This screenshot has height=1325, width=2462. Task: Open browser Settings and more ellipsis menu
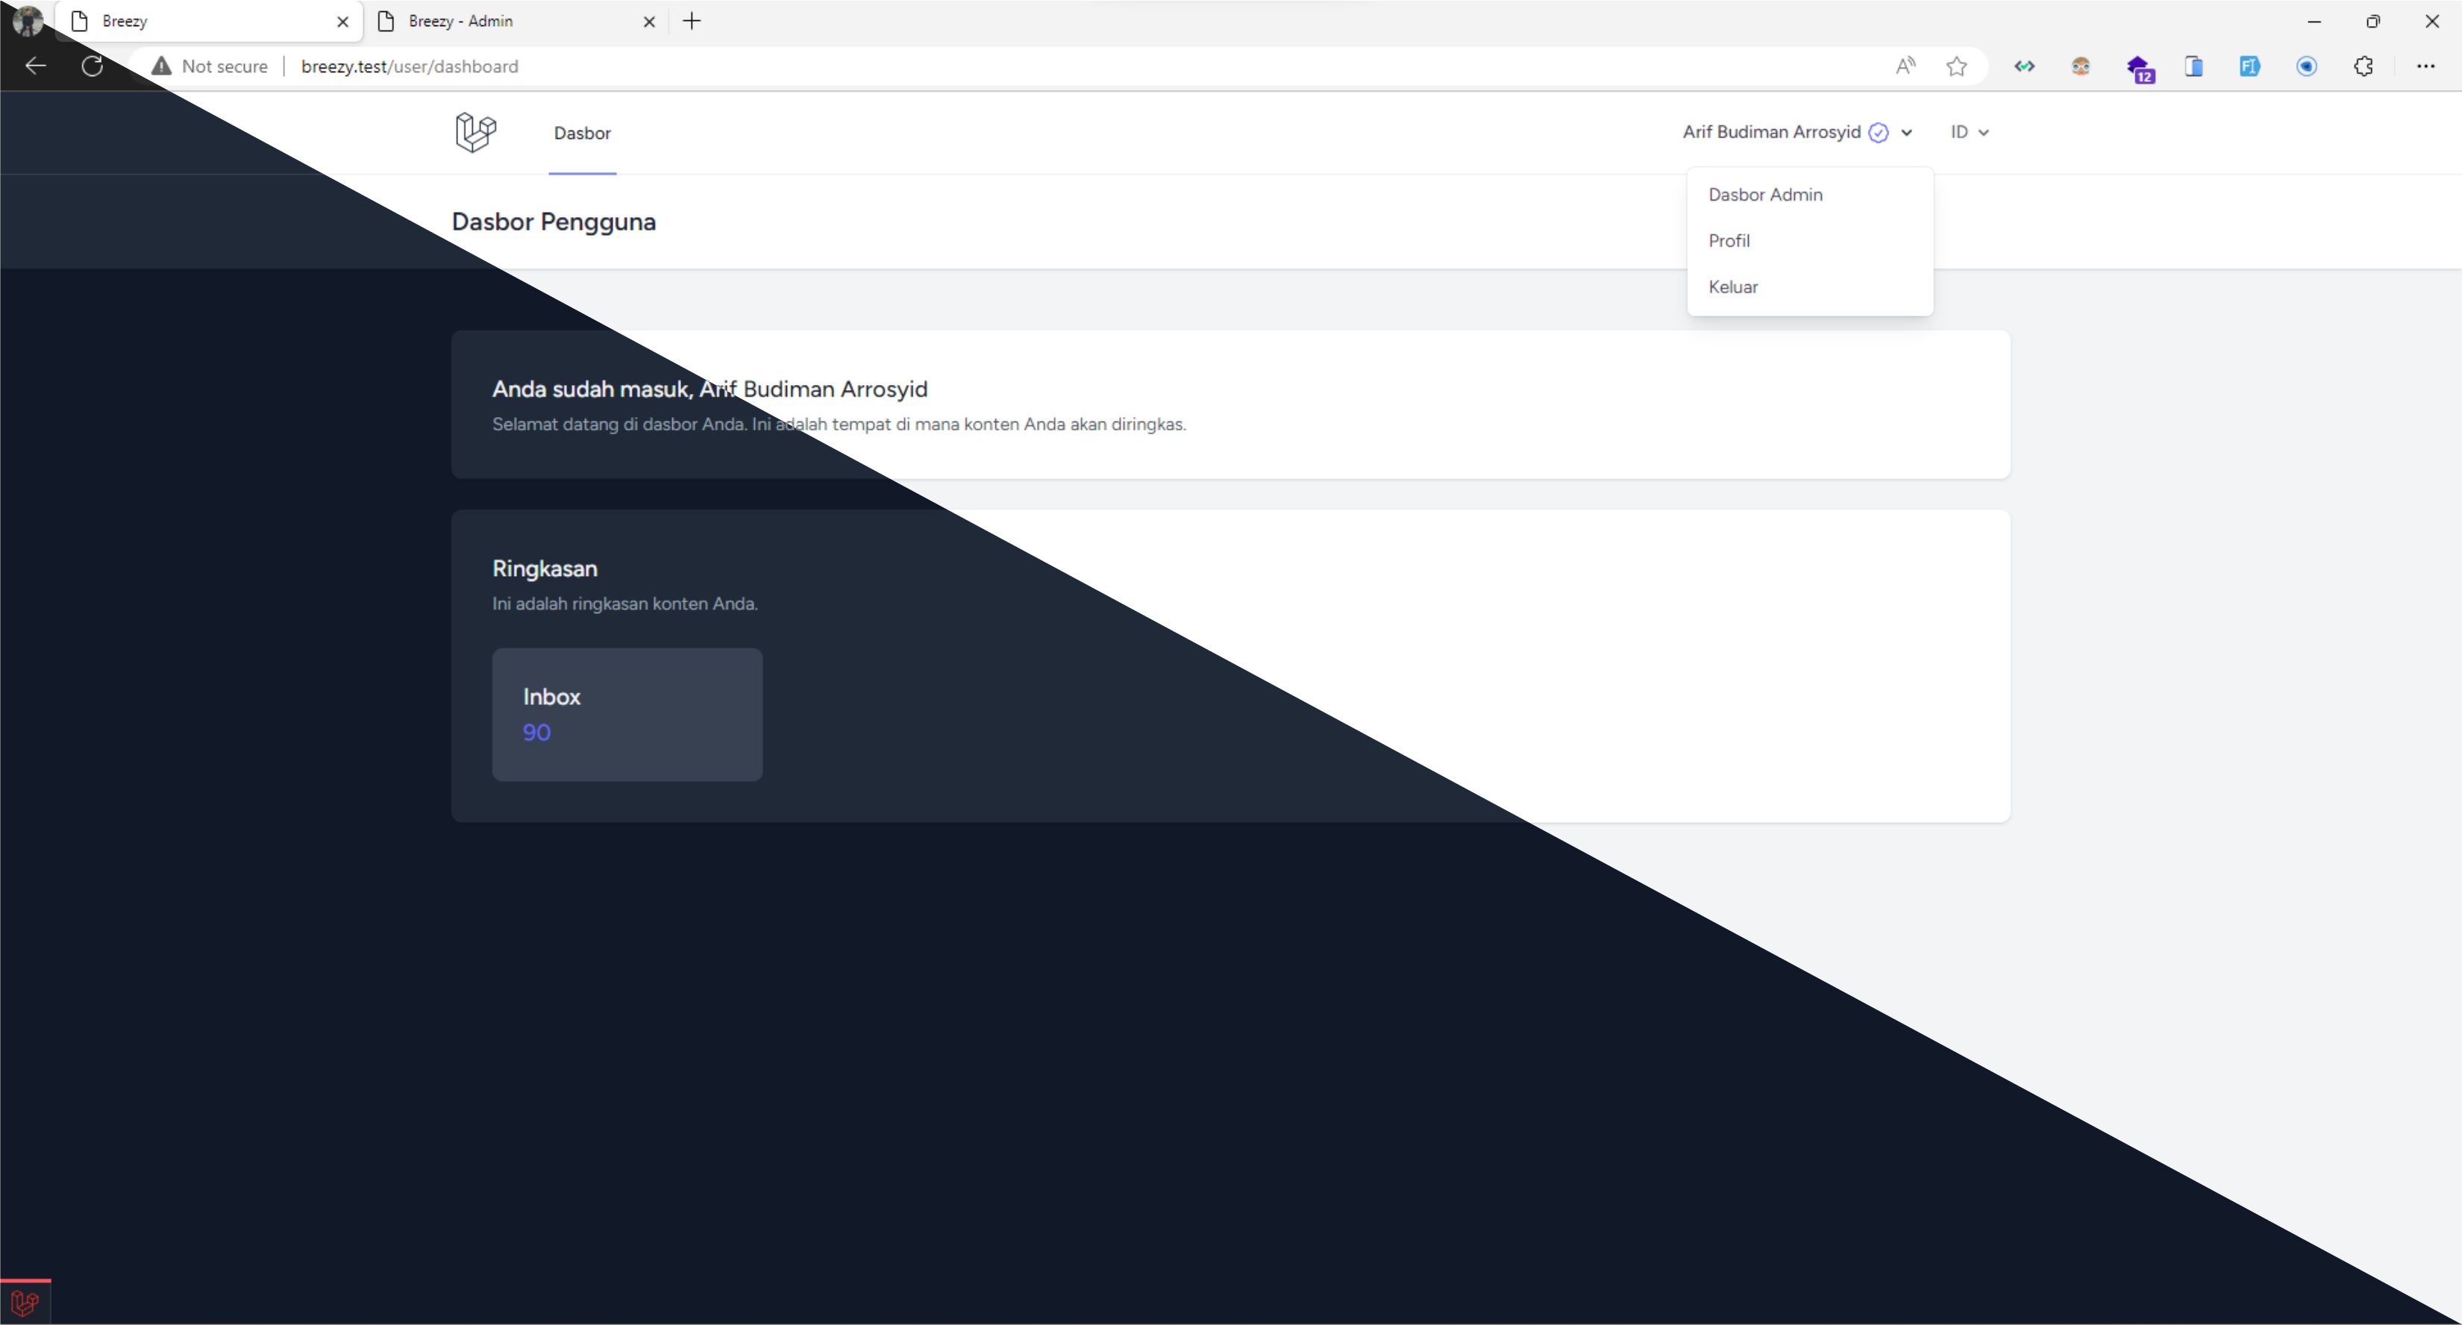coord(2425,66)
